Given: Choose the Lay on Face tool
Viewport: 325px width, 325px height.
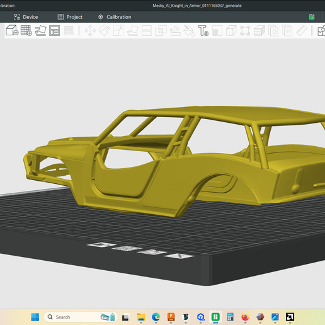Looking at the screenshot, I should 132,31.
